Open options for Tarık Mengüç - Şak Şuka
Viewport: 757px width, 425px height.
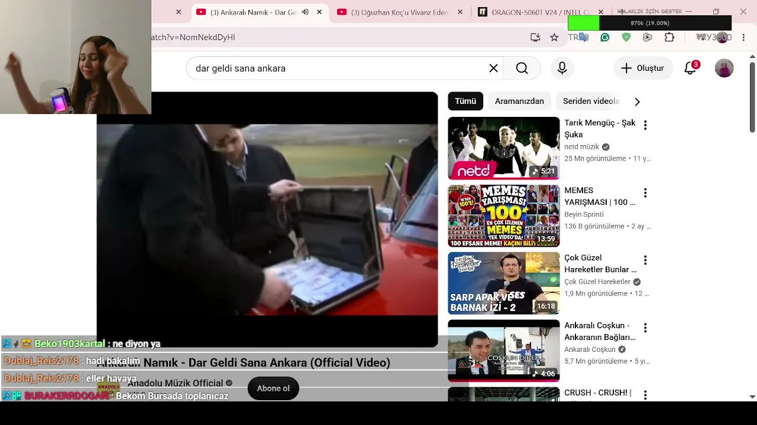(645, 125)
